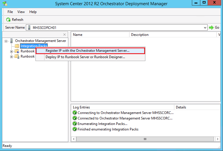
Task: Choose Register IP with the Orchestrator Management Server
Action: [90, 51]
